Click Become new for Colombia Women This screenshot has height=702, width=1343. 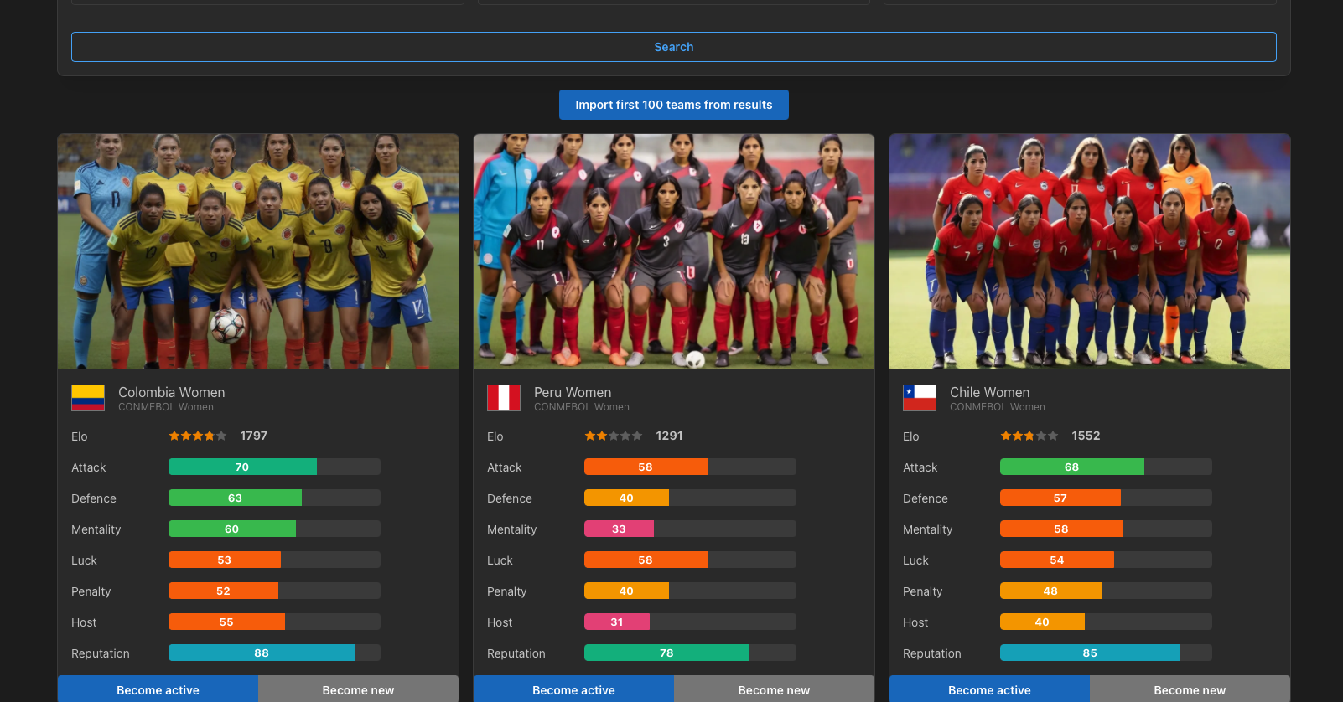tap(358, 689)
